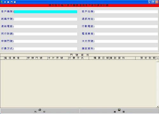The height and width of the screenshot is (114, 159).
Task: Select the 統編字號 text box
Action: [45, 19]
